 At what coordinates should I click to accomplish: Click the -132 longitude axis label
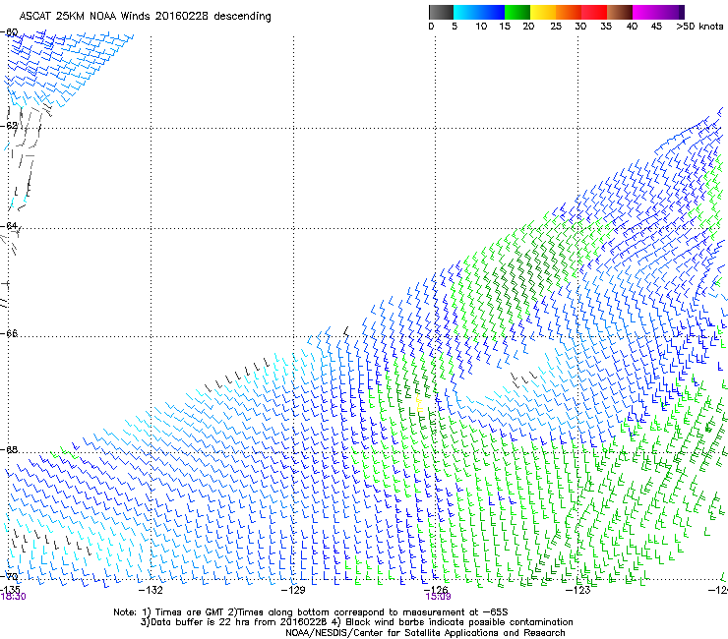coord(151,590)
